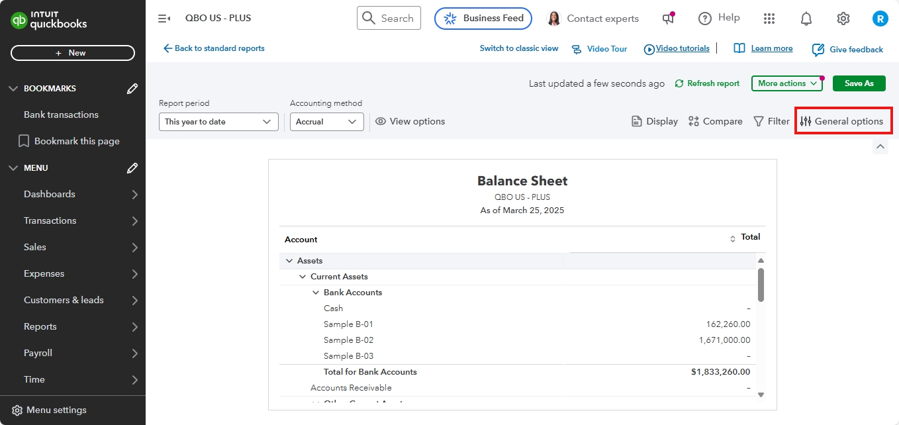The width and height of the screenshot is (899, 425).
Task: Edit menu with the pencil icon
Action: [132, 168]
